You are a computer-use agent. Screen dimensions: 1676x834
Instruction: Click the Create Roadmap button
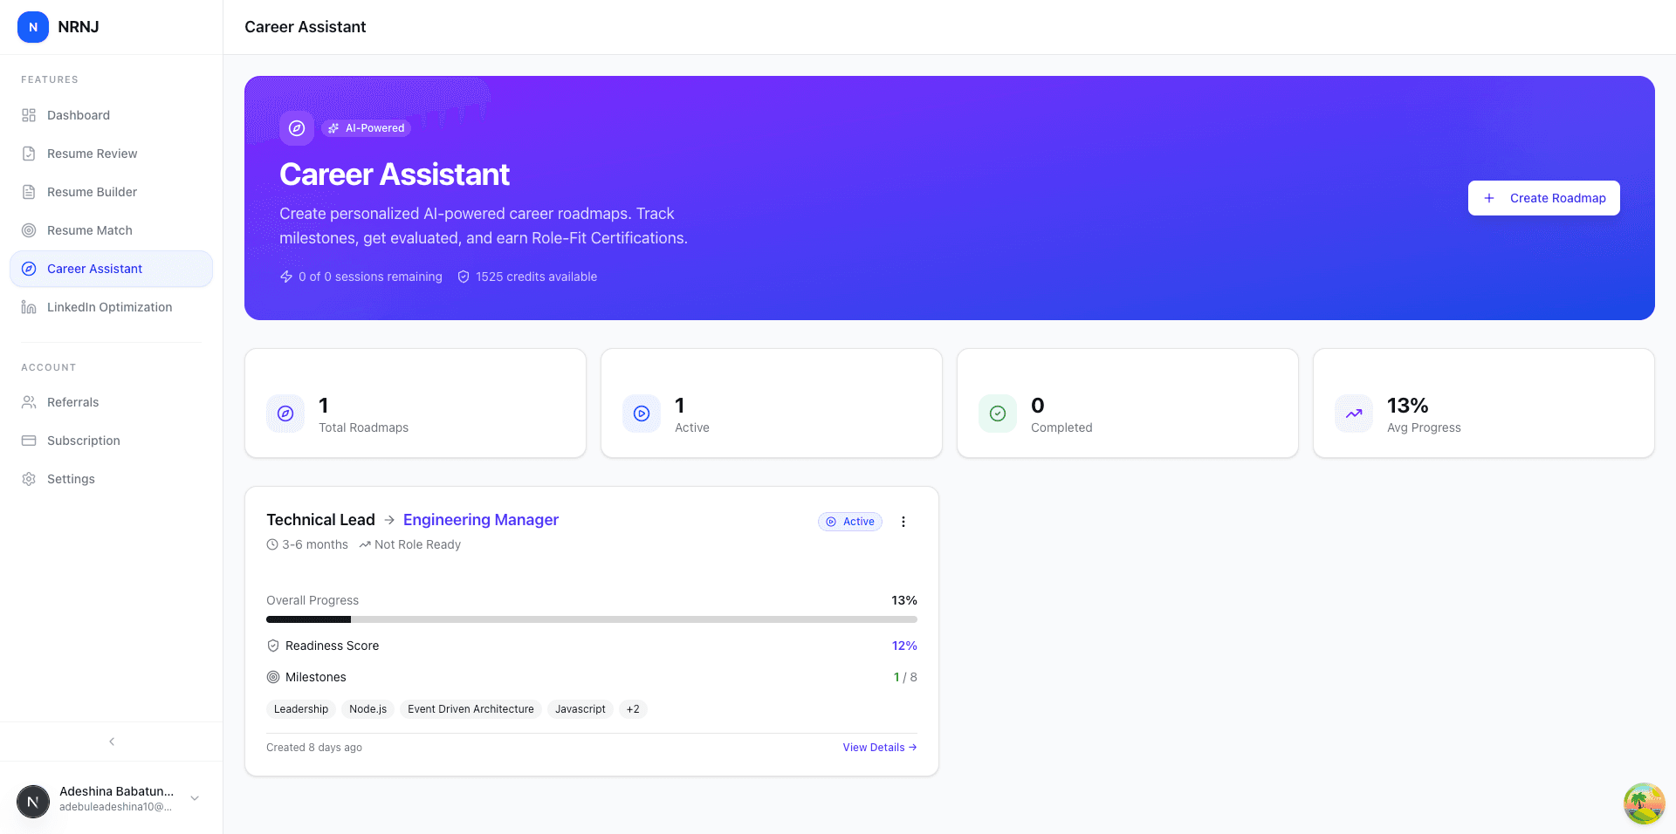(1543, 198)
